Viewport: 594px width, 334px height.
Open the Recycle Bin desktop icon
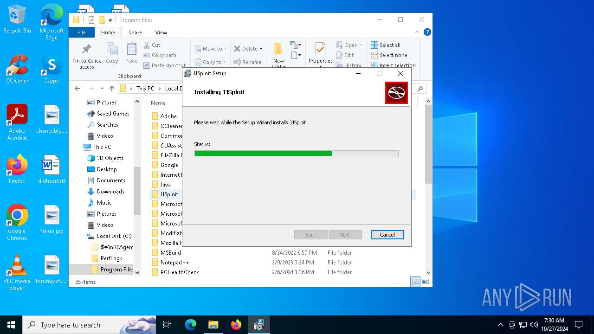point(17,19)
